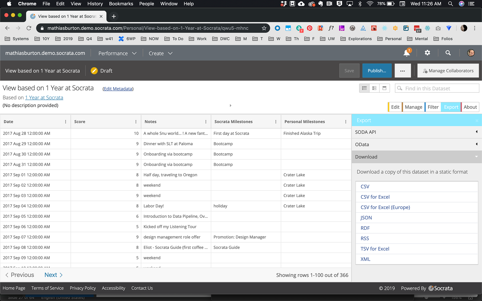Open the Dropbox menu bar icon
This screenshot has height=301, width=482.
(x=283, y=4)
